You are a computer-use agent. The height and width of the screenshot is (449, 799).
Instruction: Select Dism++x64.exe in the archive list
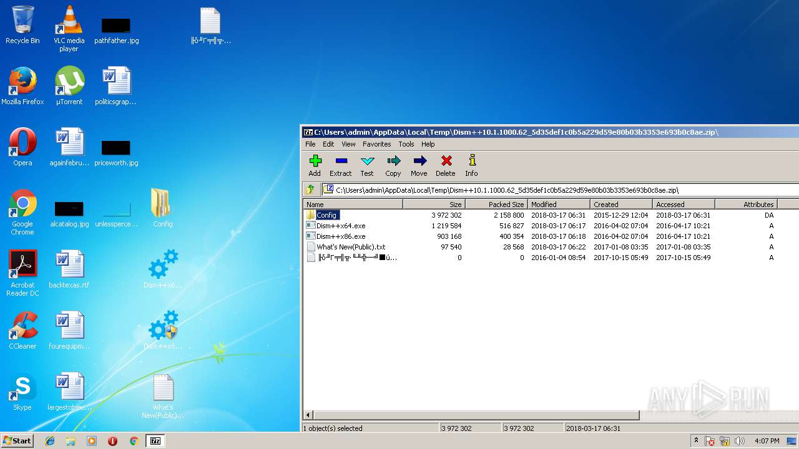click(341, 226)
